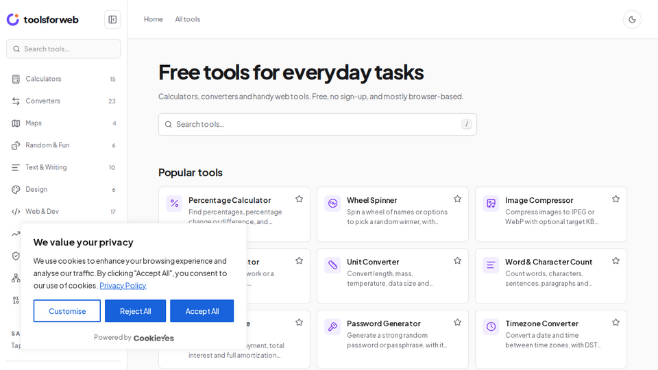Star the Timezone Converter tool
Screen dimensions: 658x370
(x=616, y=322)
